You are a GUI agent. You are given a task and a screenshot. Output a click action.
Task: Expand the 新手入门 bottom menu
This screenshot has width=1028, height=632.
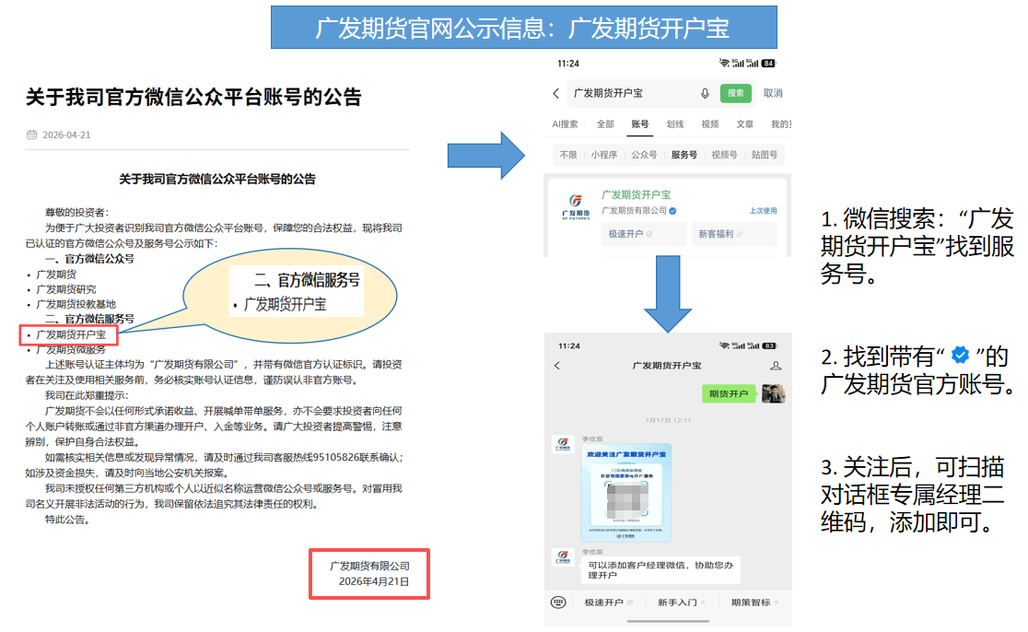[681, 603]
